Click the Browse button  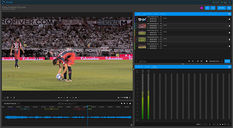221,8
